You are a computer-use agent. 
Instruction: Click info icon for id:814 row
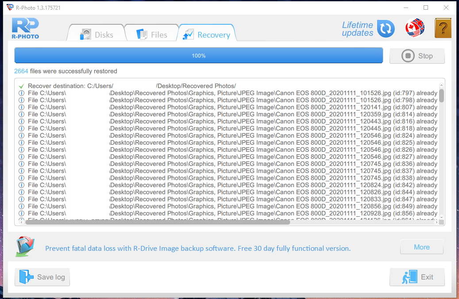coord(21,115)
